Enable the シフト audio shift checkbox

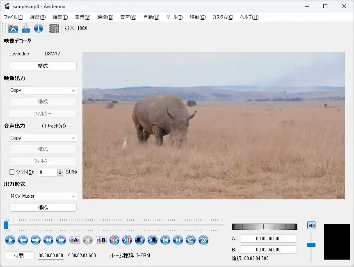click(x=12, y=172)
